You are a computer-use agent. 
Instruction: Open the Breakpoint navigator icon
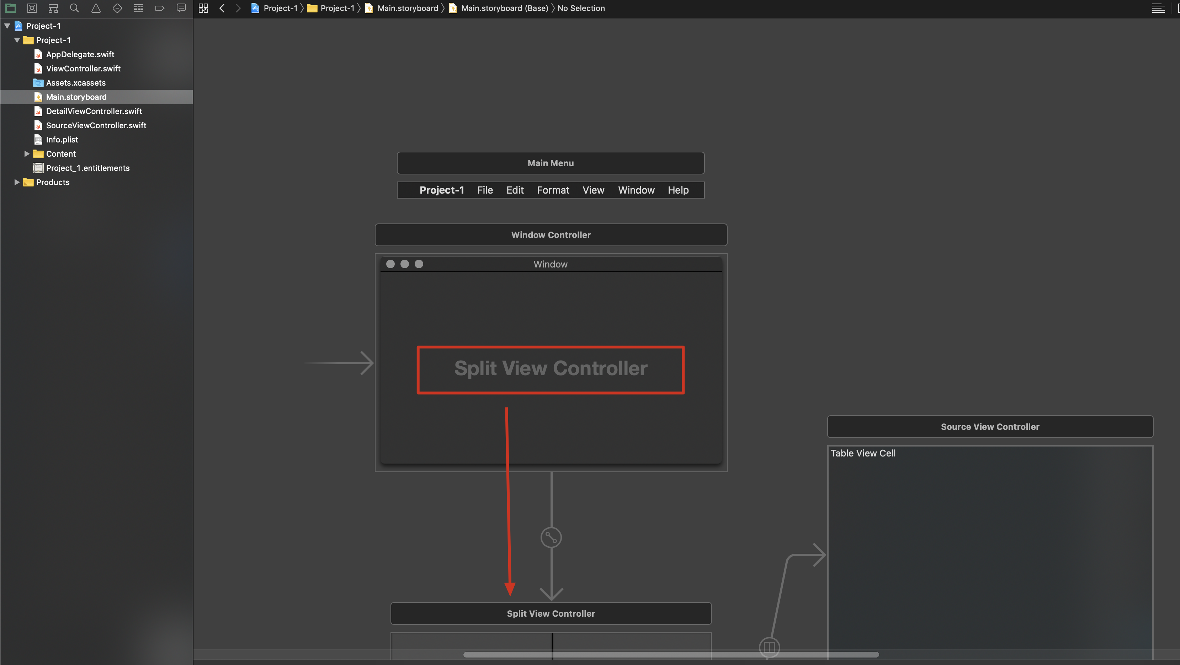coord(160,8)
